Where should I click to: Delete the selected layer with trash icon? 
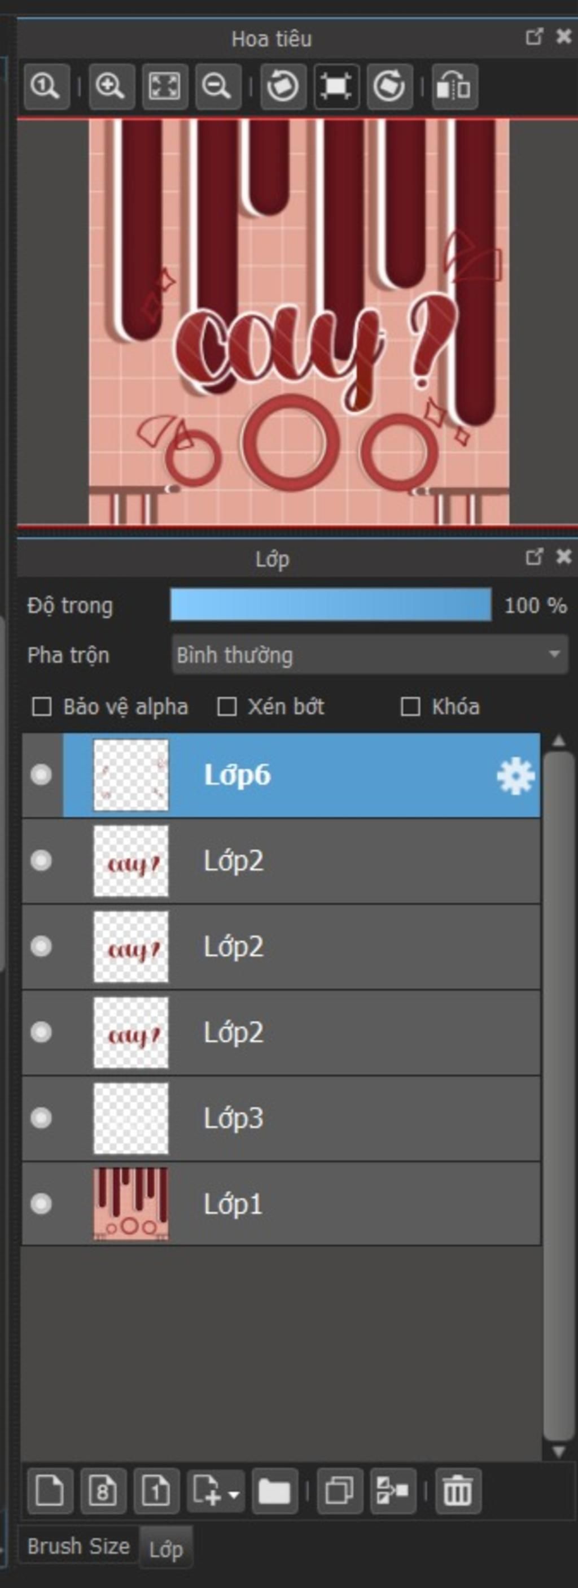tap(457, 1491)
